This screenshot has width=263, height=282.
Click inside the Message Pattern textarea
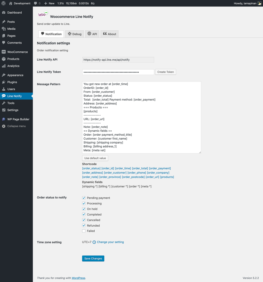coord(141,117)
